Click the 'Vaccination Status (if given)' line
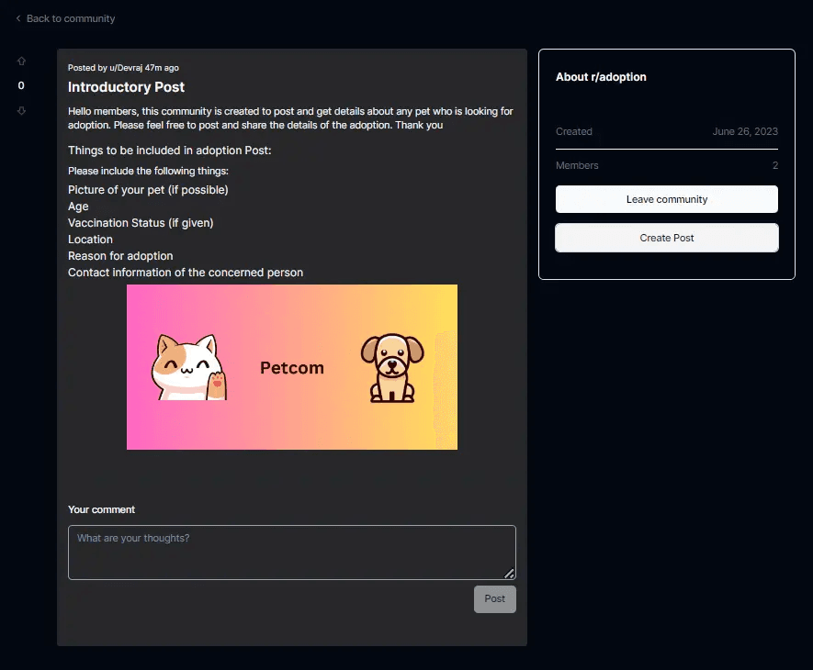 tap(141, 223)
